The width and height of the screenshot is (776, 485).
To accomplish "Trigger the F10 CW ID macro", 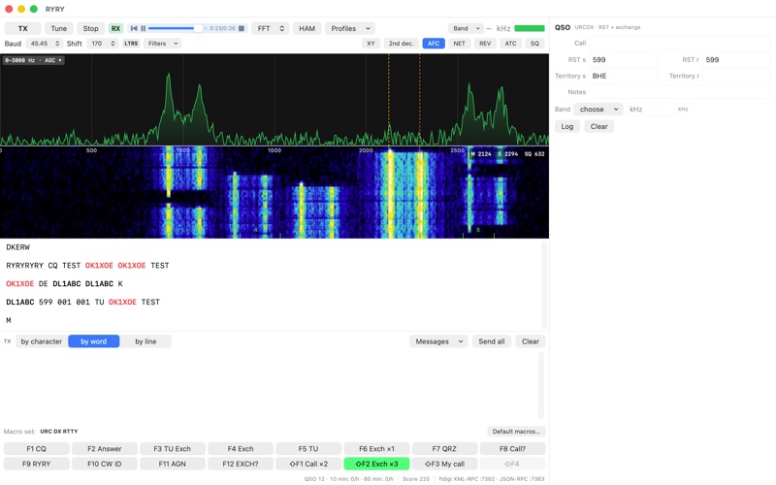I will (x=105, y=464).
